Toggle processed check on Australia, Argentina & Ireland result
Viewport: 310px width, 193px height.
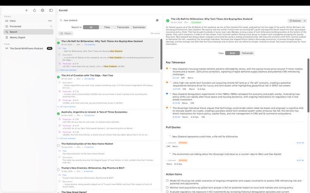point(59,113)
